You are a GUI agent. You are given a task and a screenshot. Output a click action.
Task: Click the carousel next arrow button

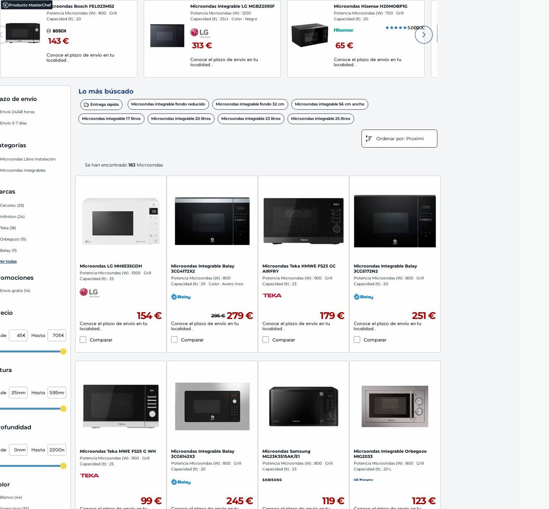[x=424, y=35]
